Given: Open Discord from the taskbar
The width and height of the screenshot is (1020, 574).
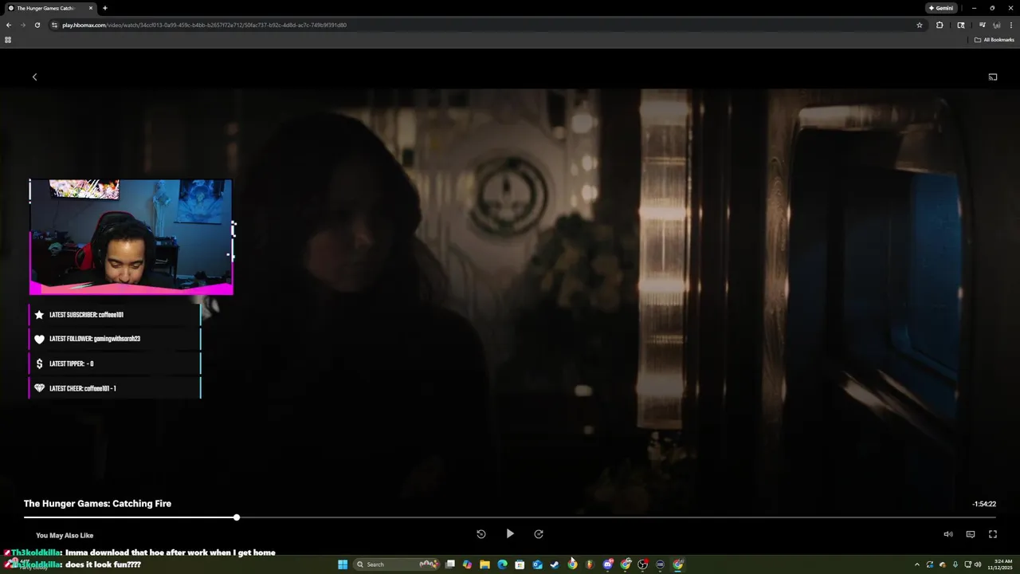Looking at the screenshot, I should tap(608, 564).
